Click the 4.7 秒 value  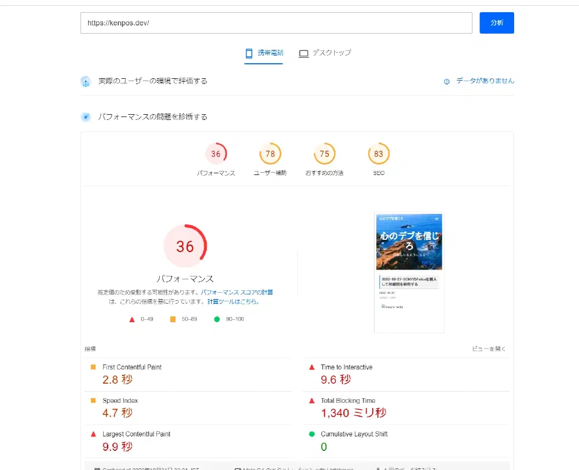[118, 413]
